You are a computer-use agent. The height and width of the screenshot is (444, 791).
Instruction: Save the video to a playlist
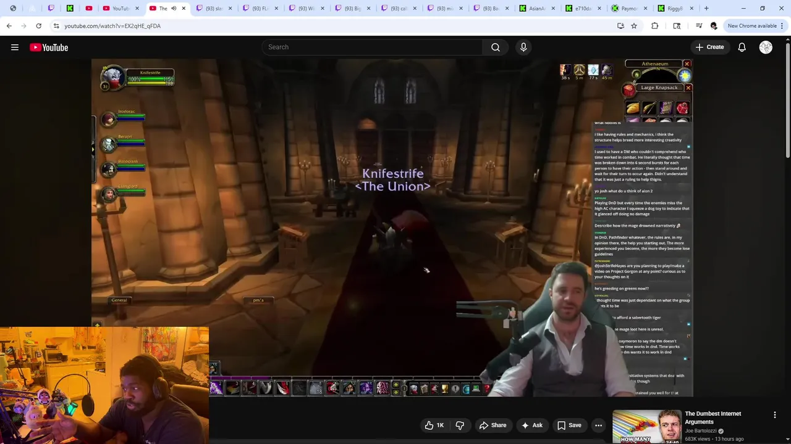click(569, 425)
